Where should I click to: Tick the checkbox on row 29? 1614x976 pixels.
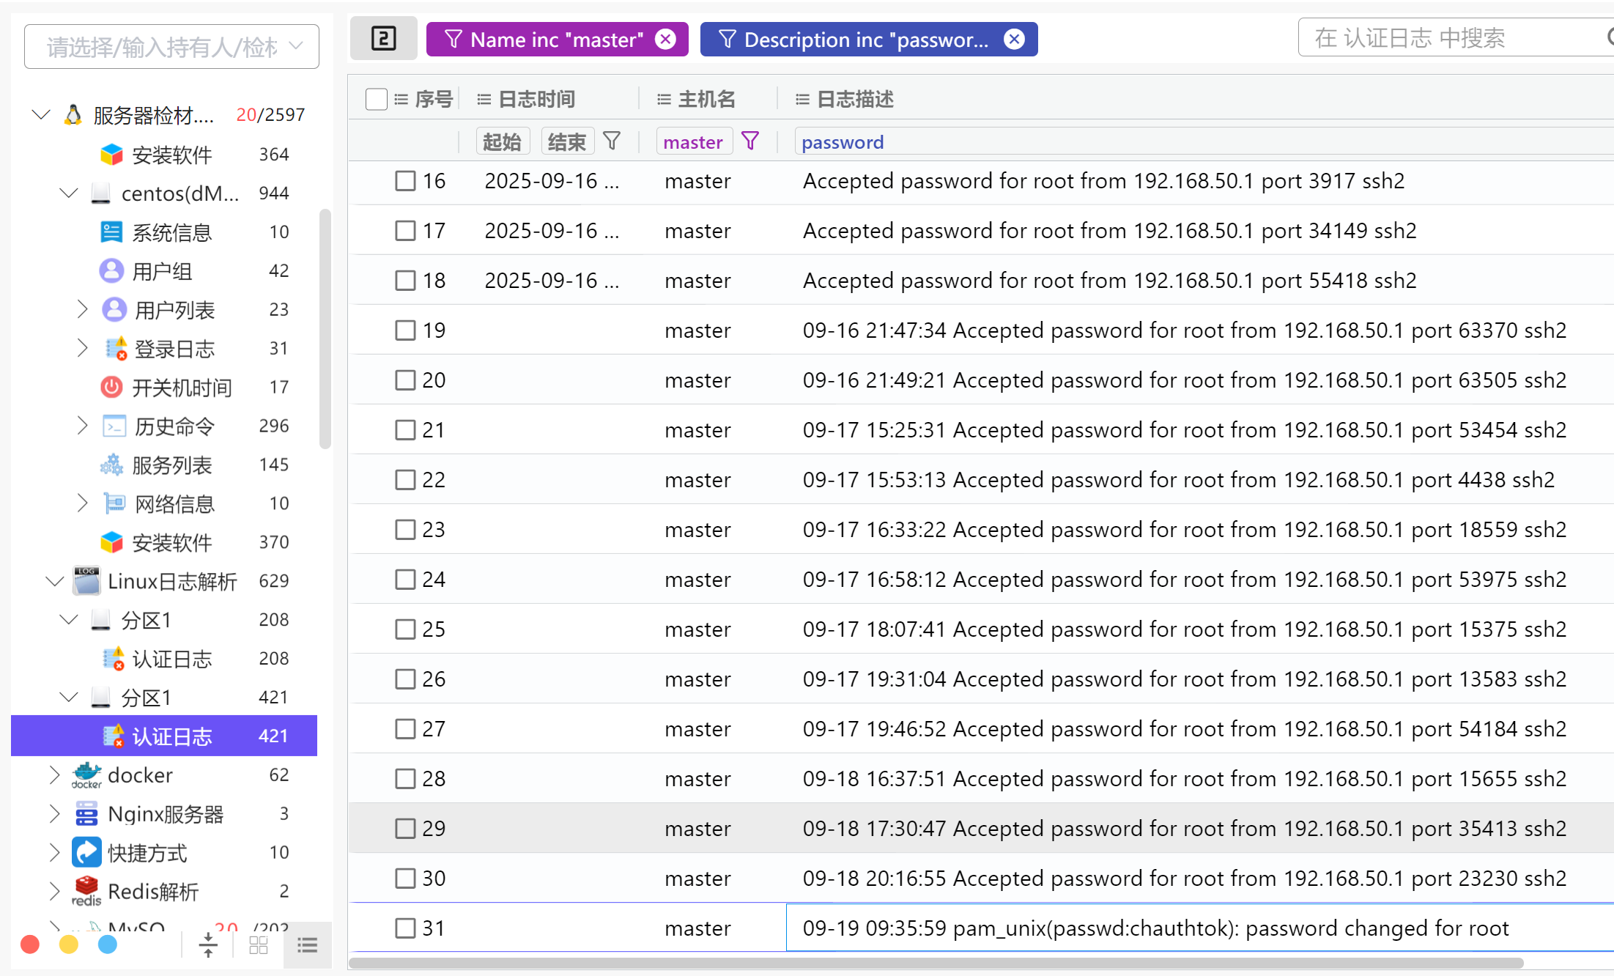(405, 829)
